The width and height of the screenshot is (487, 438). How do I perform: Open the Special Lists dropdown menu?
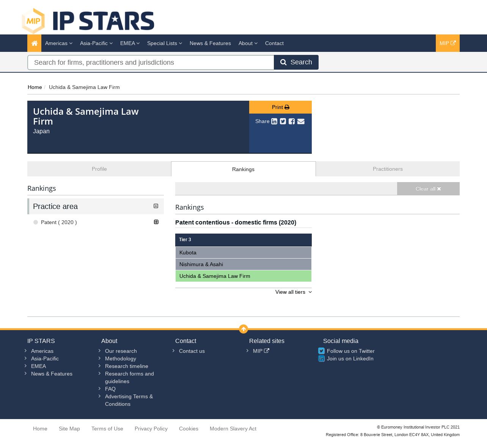[x=165, y=43]
